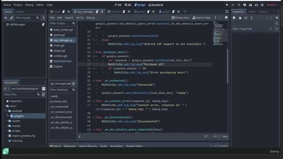The width and height of the screenshot is (283, 159).
Task: Open Online Docs
Action: [x=180, y=18]
